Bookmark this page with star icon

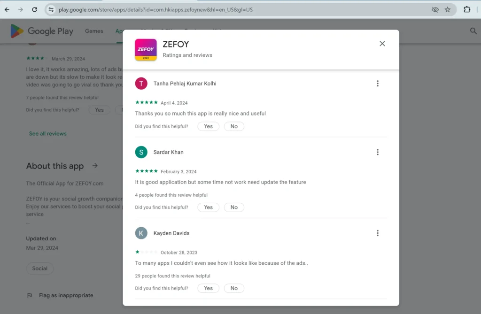(x=448, y=9)
